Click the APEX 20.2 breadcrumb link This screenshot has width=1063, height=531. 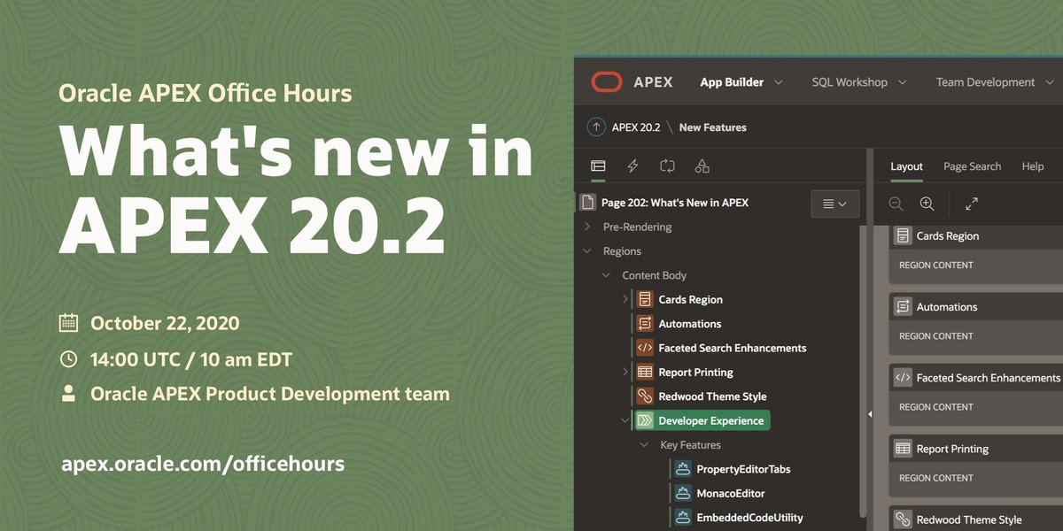pyautogui.click(x=636, y=127)
